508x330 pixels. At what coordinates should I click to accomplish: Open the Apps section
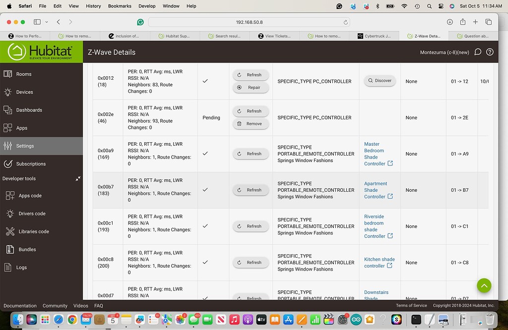tap(21, 128)
